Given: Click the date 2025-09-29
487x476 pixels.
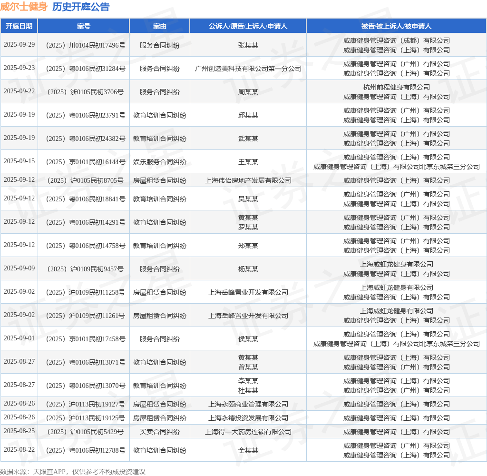Looking at the screenshot, I should tap(19, 44).
